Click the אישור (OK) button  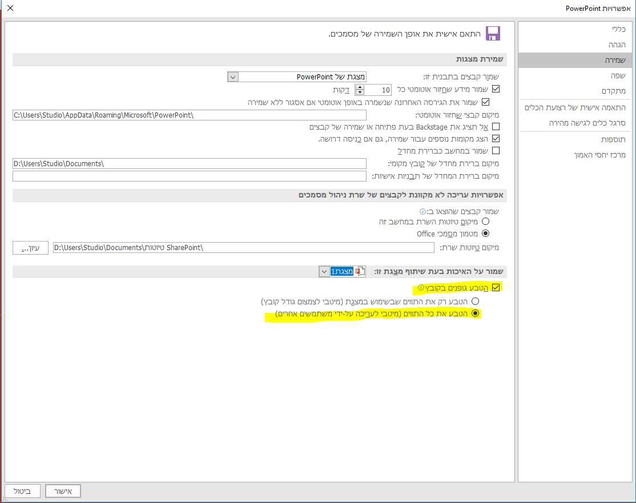[63, 491]
